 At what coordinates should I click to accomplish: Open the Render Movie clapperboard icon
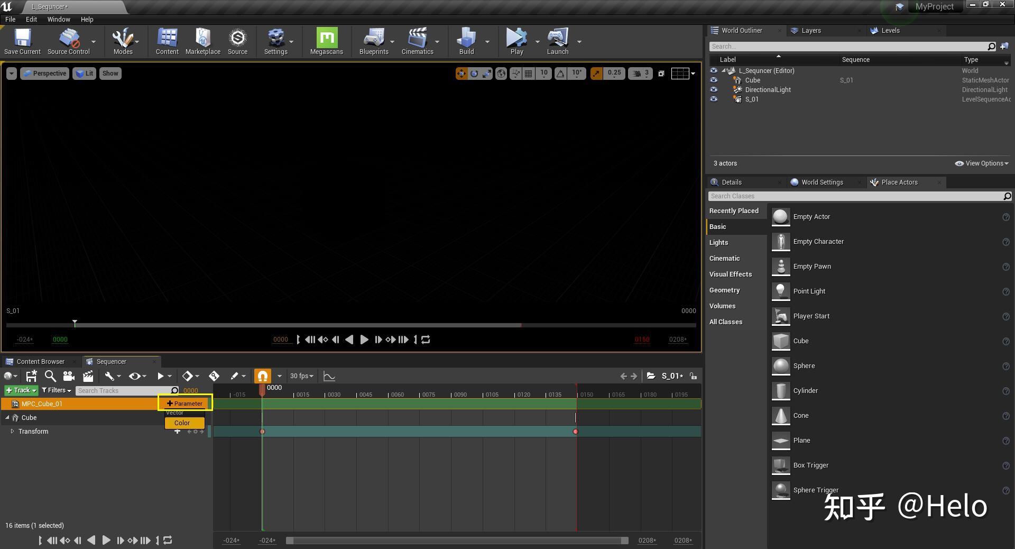click(88, 376)
